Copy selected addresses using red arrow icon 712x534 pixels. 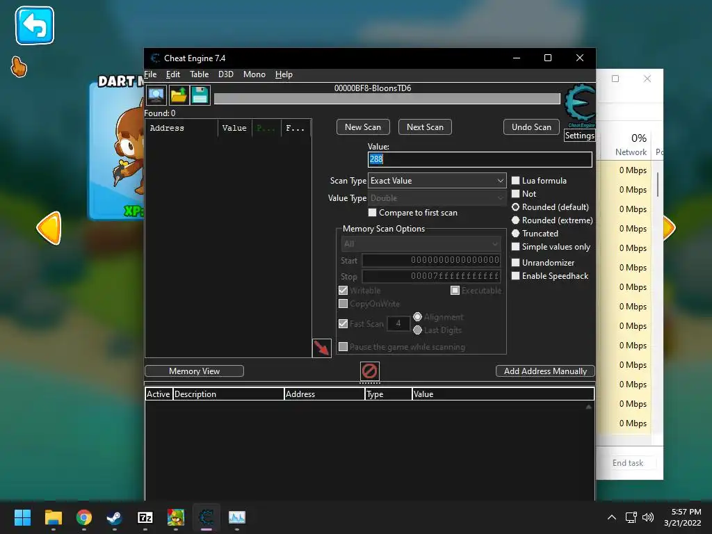[x=321, y=348]
